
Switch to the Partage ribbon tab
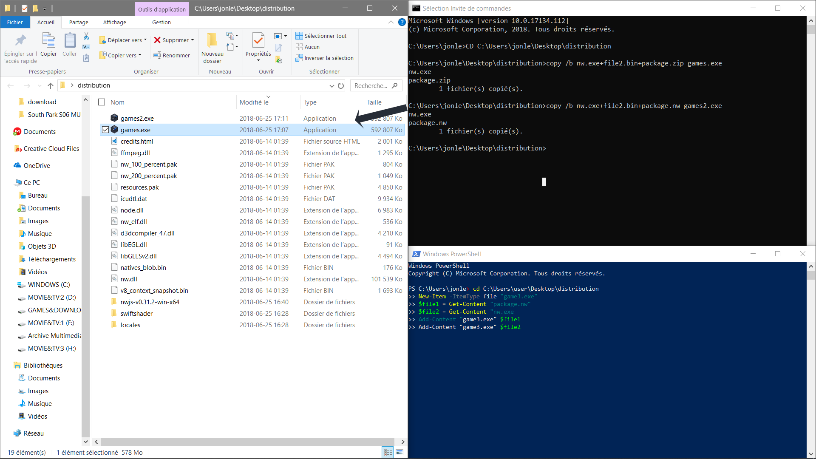point(79,22)
